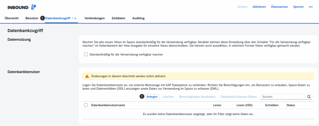Viewport: 319px width, 126px height.
Task: Click the Sperren button
Action: pyautogui.click(x=298, y=7)
